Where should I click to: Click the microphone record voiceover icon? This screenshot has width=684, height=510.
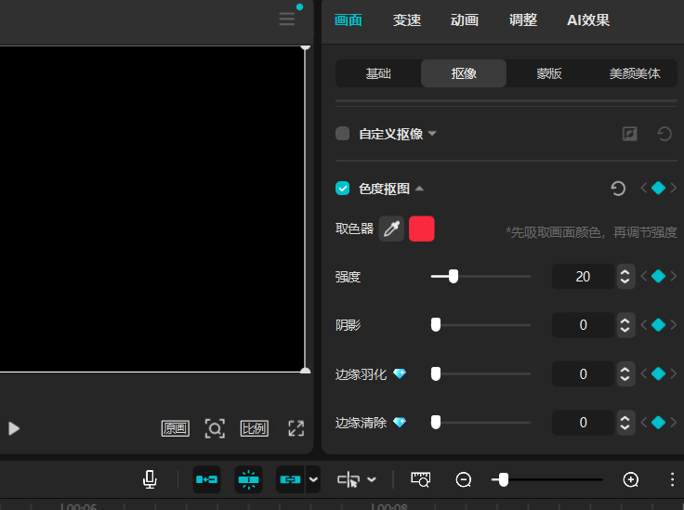[x=150, y=479]
